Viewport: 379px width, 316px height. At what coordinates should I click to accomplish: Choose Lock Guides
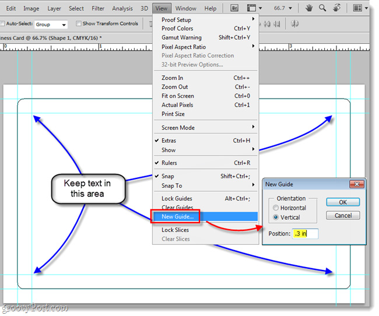pos(205,198)
